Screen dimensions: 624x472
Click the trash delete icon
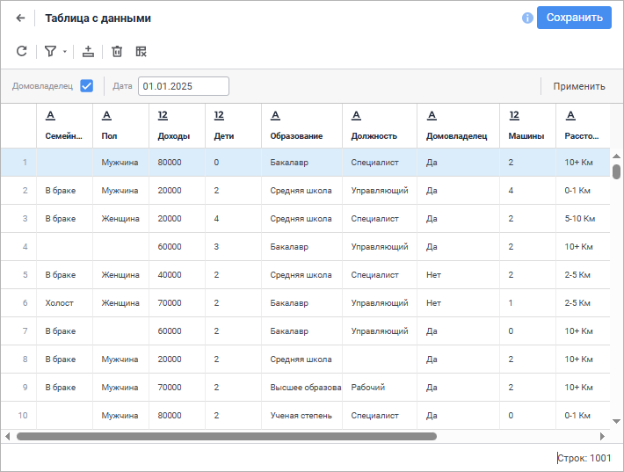(x=117, y=52)
